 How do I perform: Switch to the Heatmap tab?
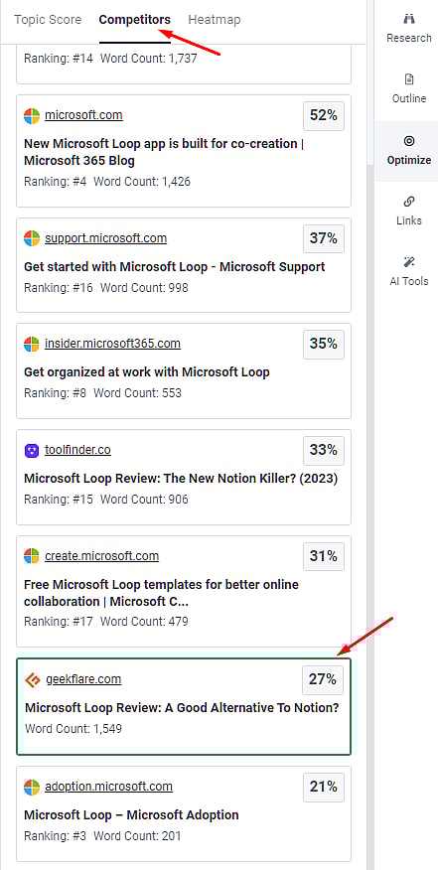click(x=215, y=20)
